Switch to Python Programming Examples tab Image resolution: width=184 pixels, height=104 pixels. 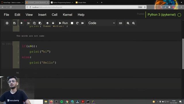[x=62, y=3]
